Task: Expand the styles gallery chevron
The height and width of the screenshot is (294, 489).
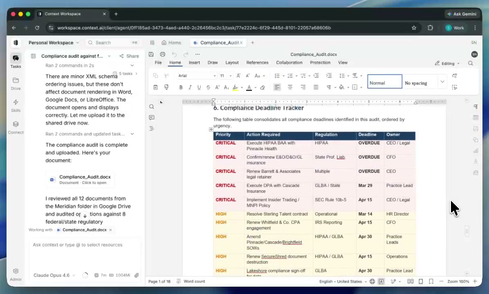Action: (x=442, y=82)
